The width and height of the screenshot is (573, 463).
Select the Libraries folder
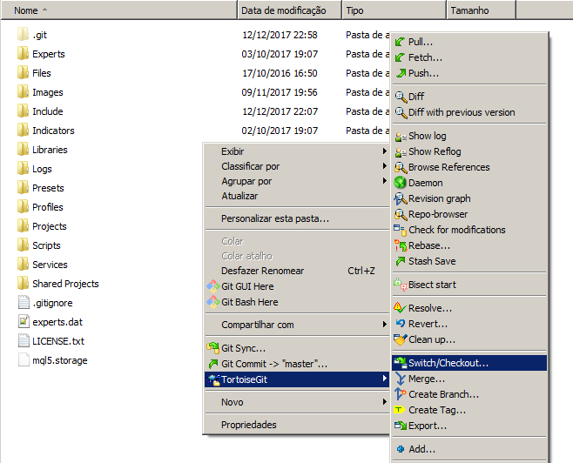(43, 150)
